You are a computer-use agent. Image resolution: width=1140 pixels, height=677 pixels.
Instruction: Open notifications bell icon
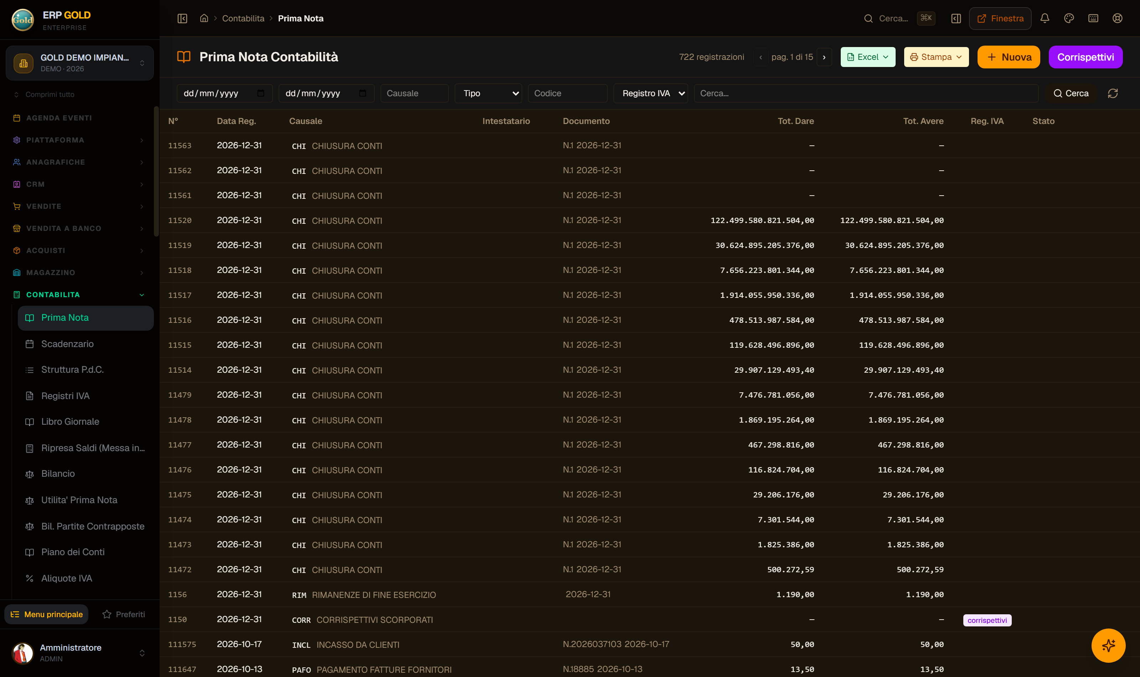[1045, 18]
